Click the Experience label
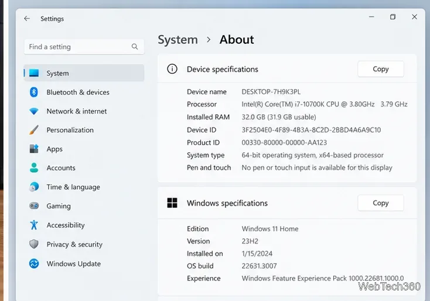The image size is (430, 301). [204, 278]
